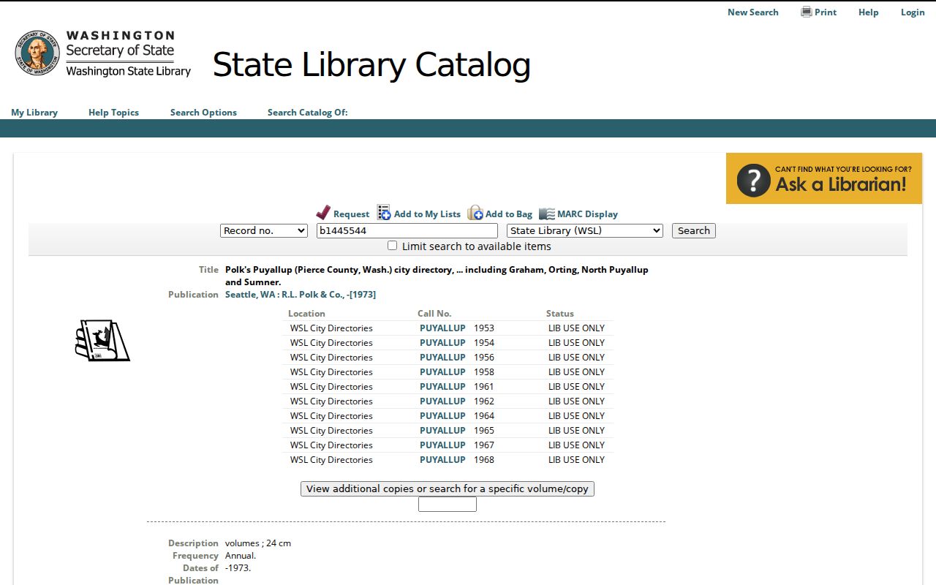Click the search field containing b1445544
This screenshot has width=936, height=585.
[407, 230]
